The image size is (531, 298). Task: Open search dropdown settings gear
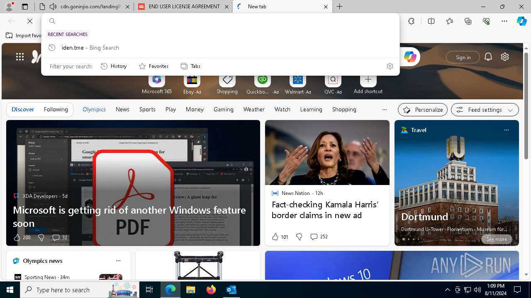(390, 66)
